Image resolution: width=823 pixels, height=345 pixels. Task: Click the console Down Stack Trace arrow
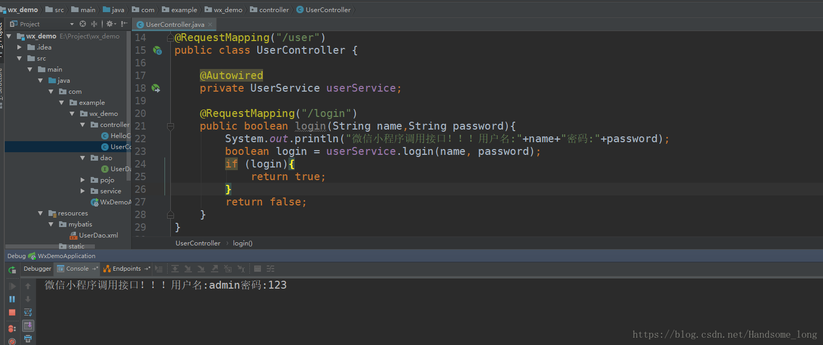(x=28, y=299)
